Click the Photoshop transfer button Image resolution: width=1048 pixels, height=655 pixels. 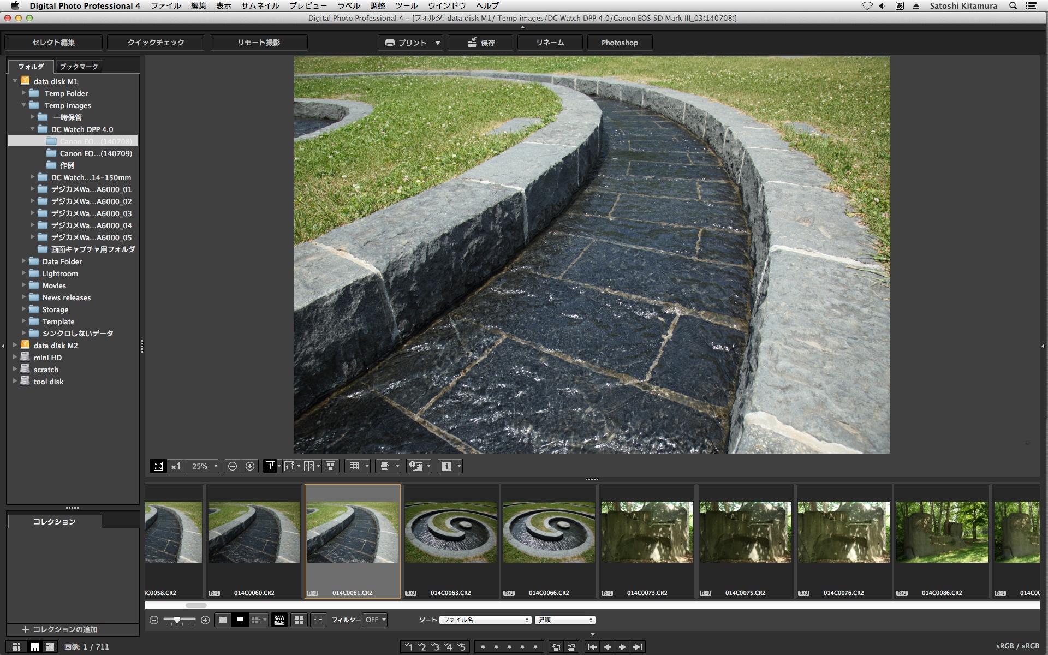[620, 43]
